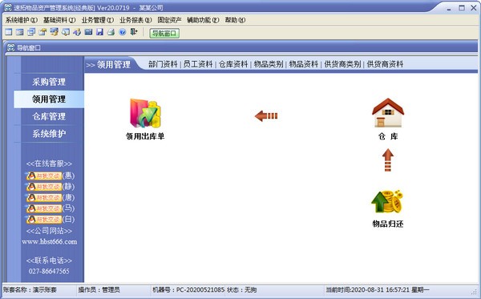Viewport: 481px width, 299px height.
Task: Open the 供货商类别 link
Action: point(342,64)
